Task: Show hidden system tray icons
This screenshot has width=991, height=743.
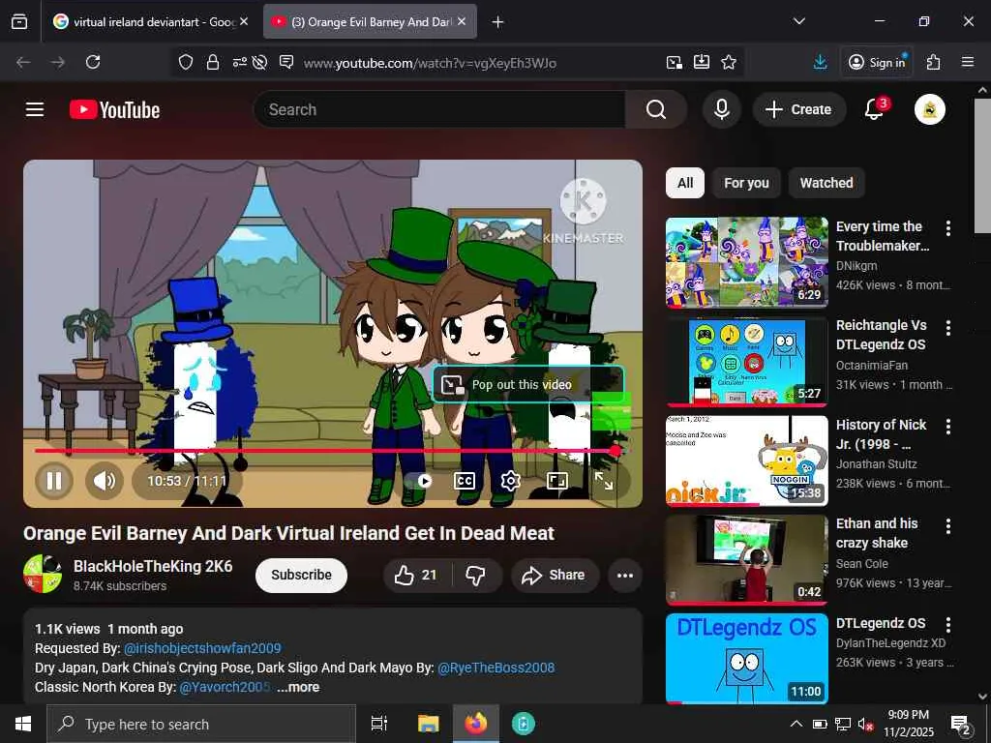Action: tap(796, 724)
